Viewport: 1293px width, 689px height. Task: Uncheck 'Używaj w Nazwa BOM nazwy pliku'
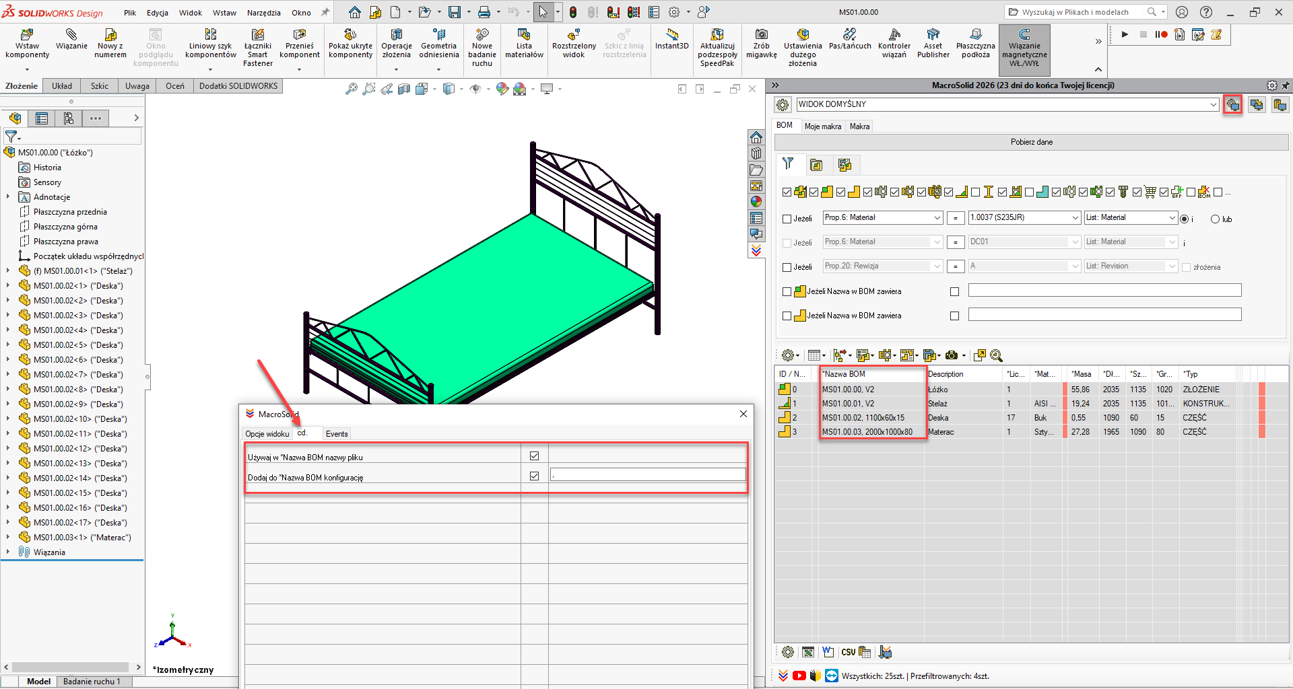534,456
